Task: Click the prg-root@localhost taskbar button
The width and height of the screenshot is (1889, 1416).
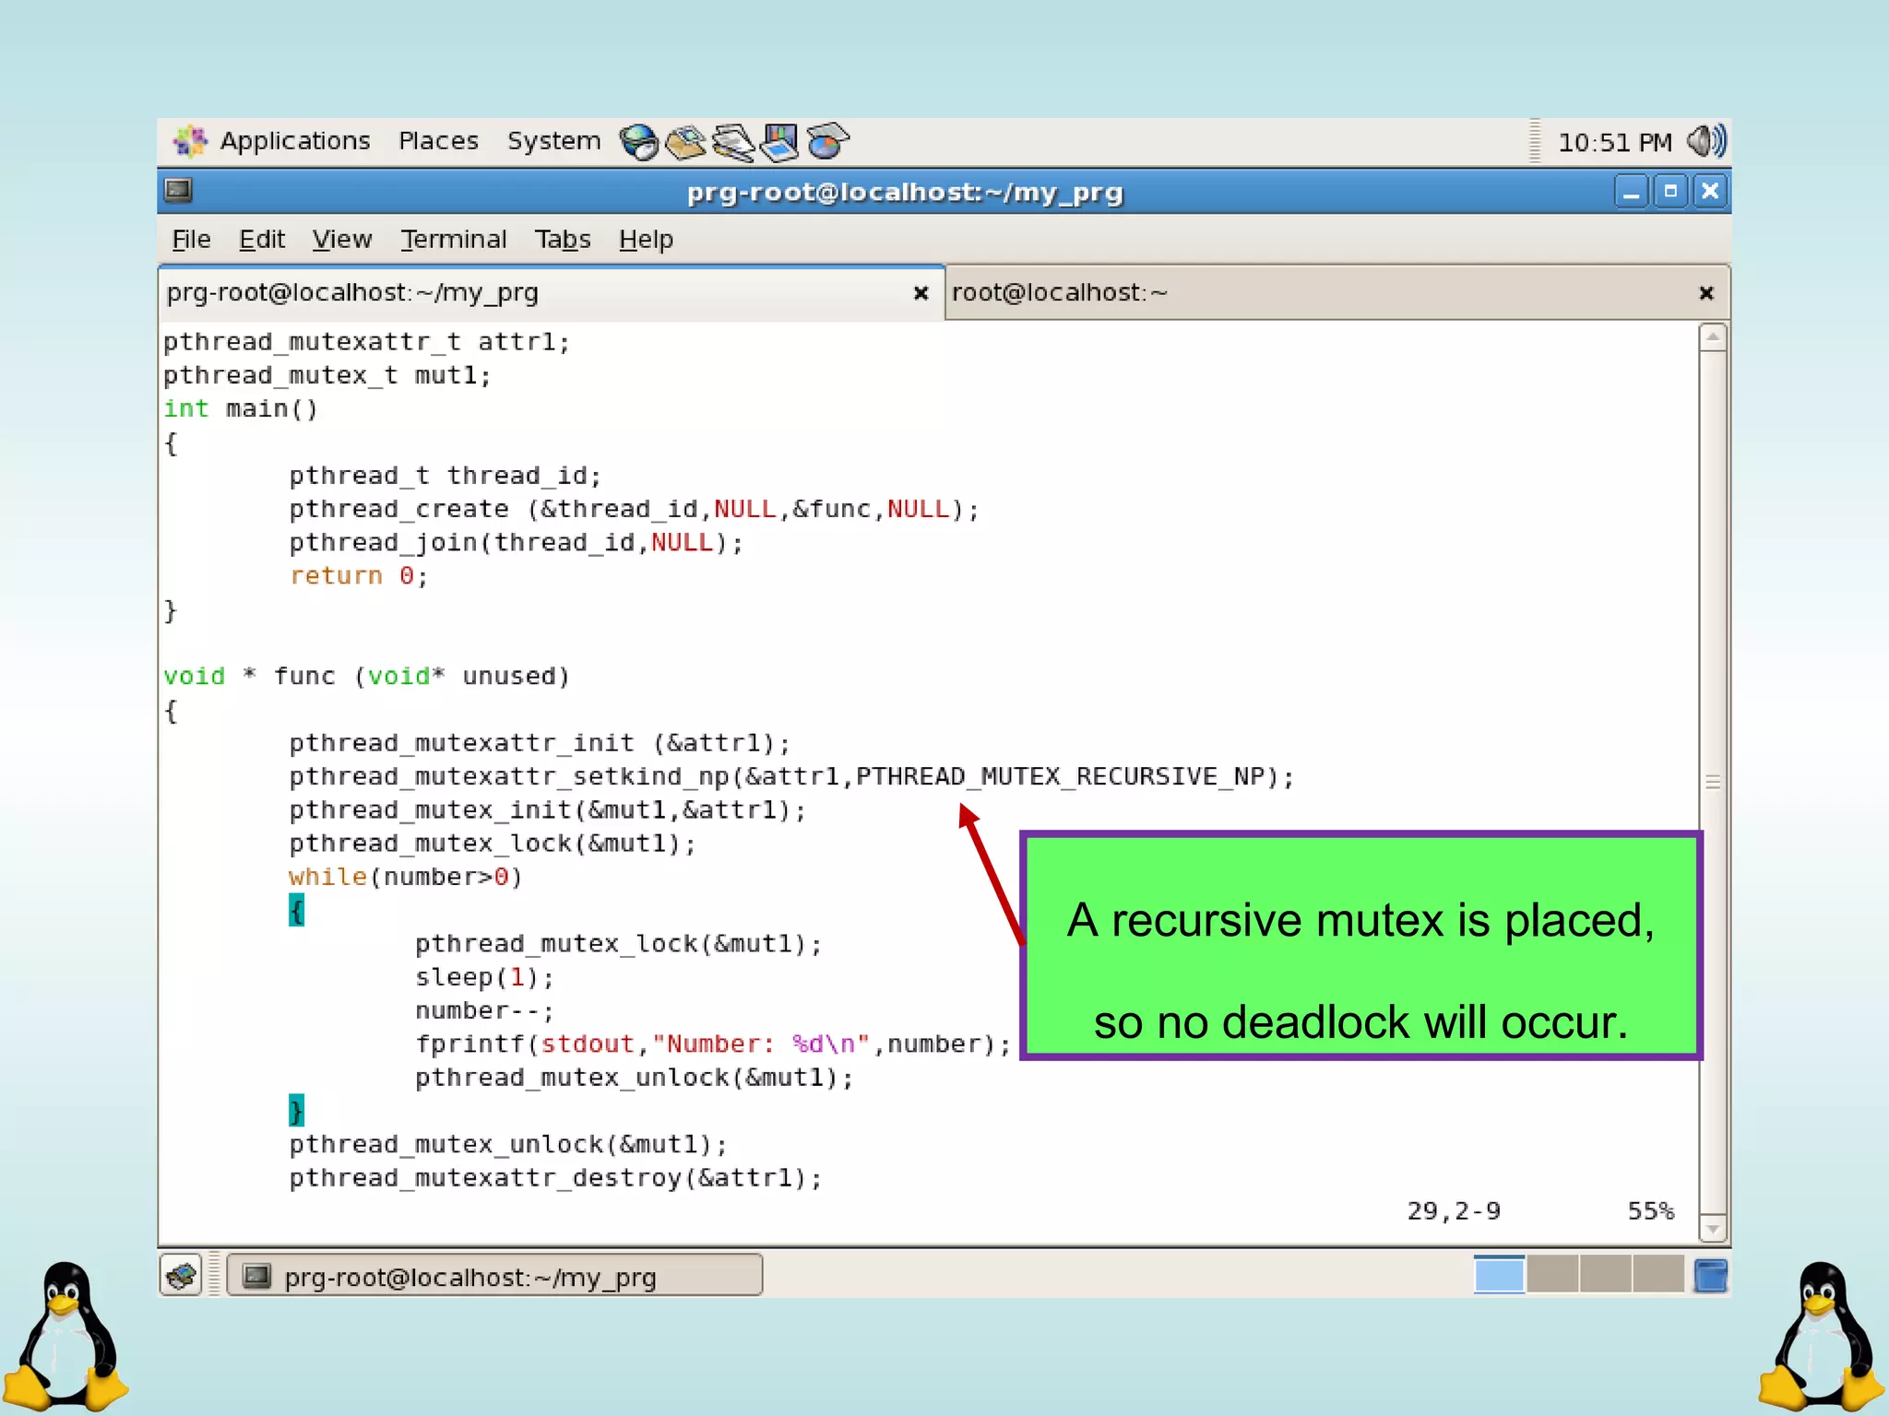Action: coord(495,1276)
